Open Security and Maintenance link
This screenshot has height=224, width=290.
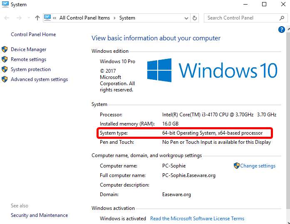click(39, 215)
